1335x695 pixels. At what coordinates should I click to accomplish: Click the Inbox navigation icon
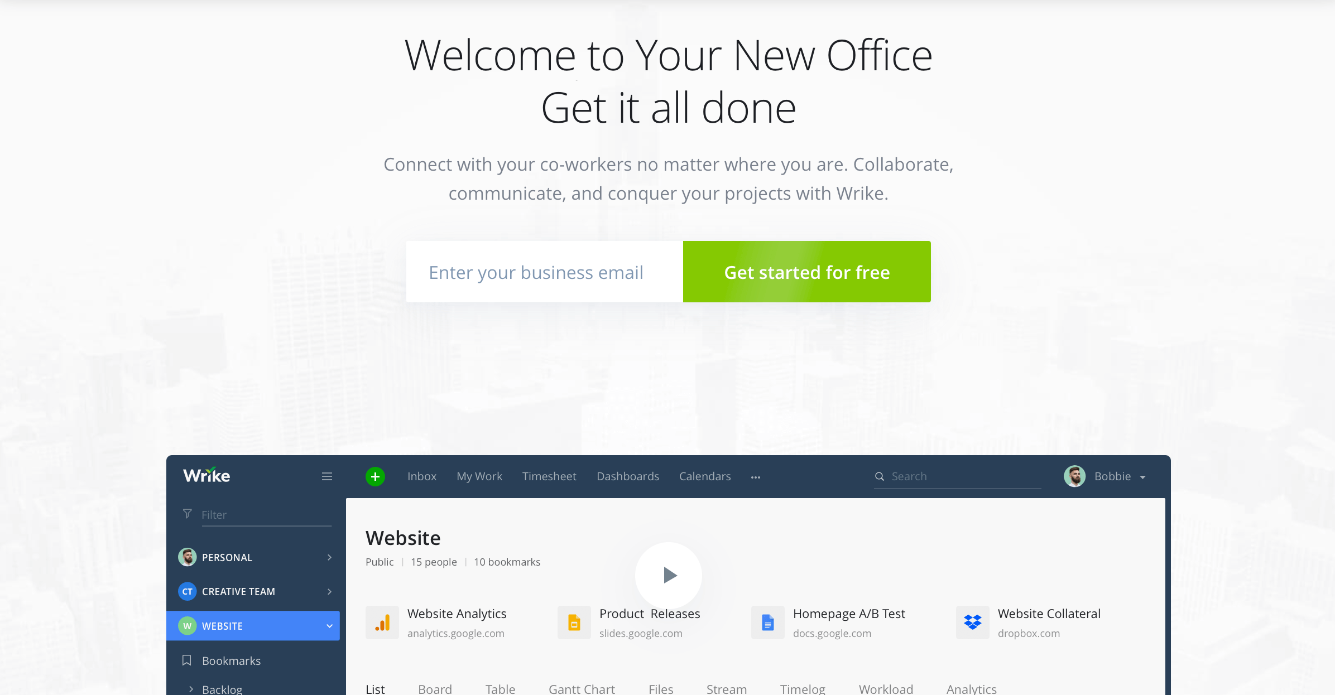(x=420, y=476)
